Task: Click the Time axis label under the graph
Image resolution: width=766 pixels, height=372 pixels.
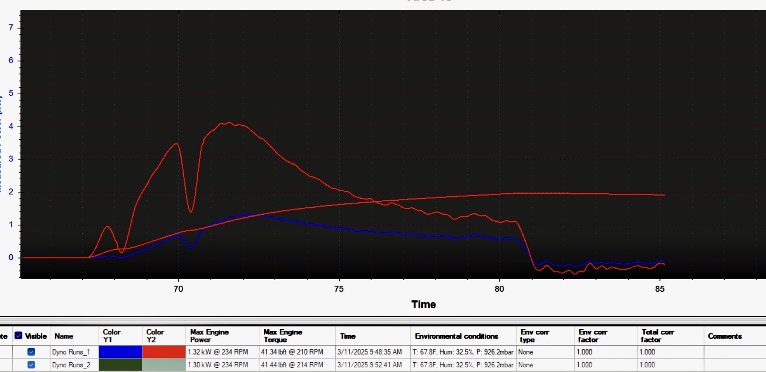Action: pyautogui.click(x=424, y=304)
